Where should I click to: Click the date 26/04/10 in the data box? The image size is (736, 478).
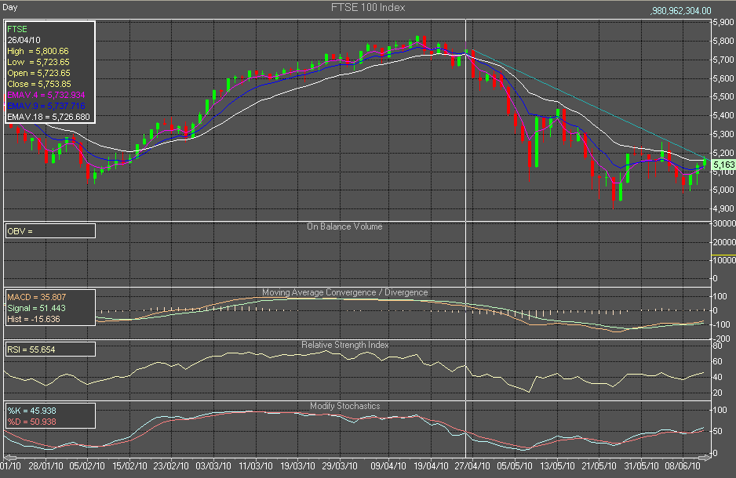[24, 40]
